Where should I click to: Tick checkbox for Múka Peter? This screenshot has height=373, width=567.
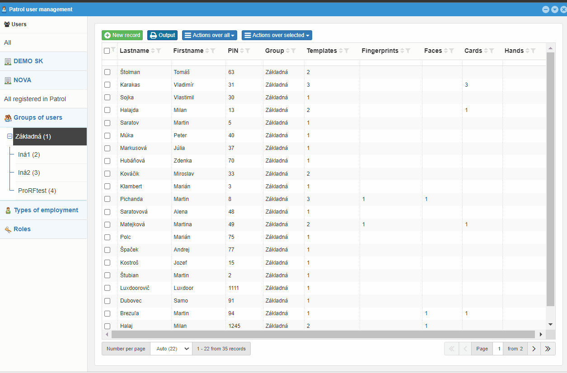point(108,135)
